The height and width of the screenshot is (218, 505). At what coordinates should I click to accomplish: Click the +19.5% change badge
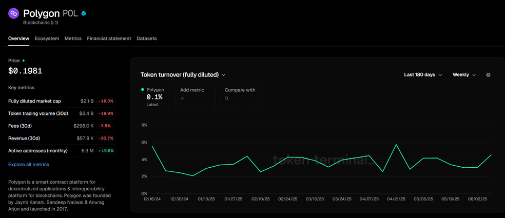coord(106,151)
